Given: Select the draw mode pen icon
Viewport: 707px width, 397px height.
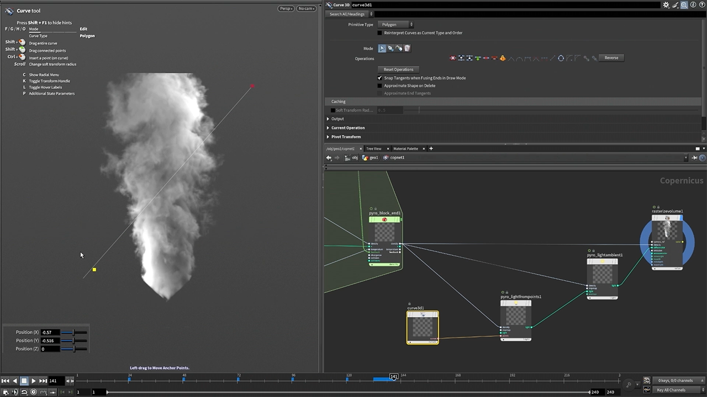Looking at the screenshot, I should (391, 49).
